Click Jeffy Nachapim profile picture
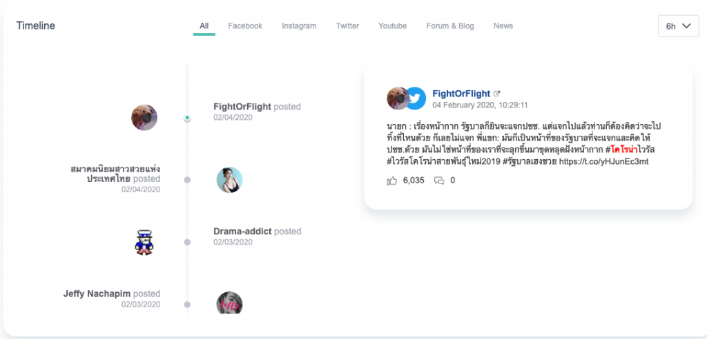Screen dimensions: 707x339 [229, 303]
